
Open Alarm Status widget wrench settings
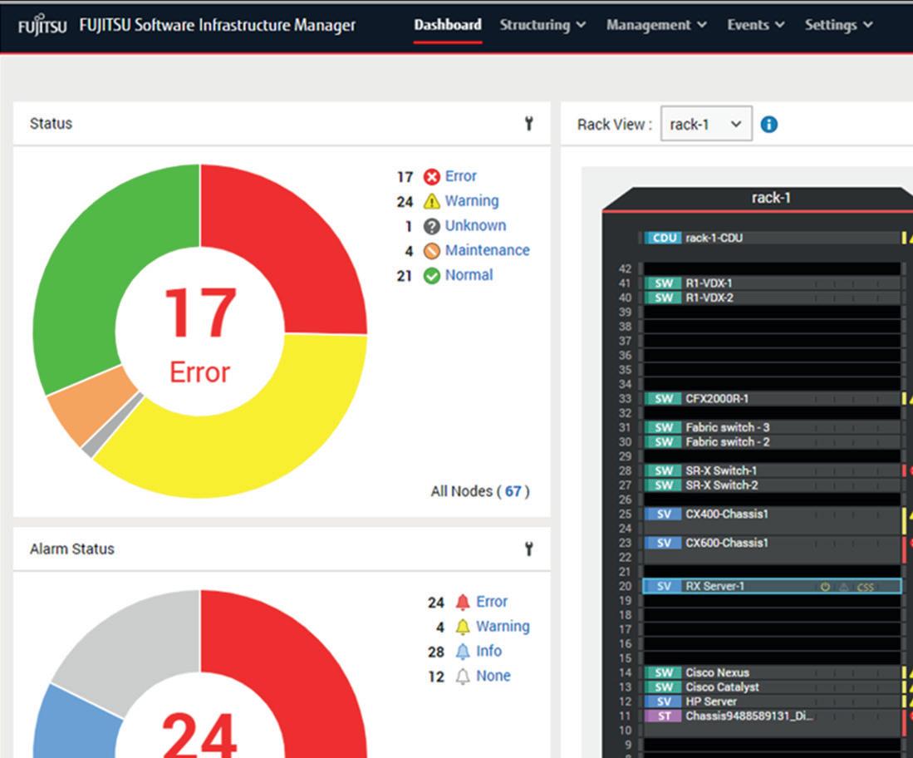[528, 549]
